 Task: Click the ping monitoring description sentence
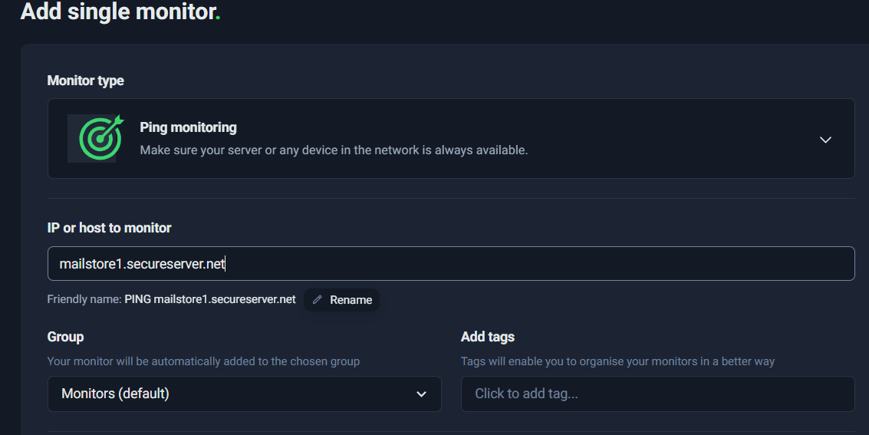(334, 150)
